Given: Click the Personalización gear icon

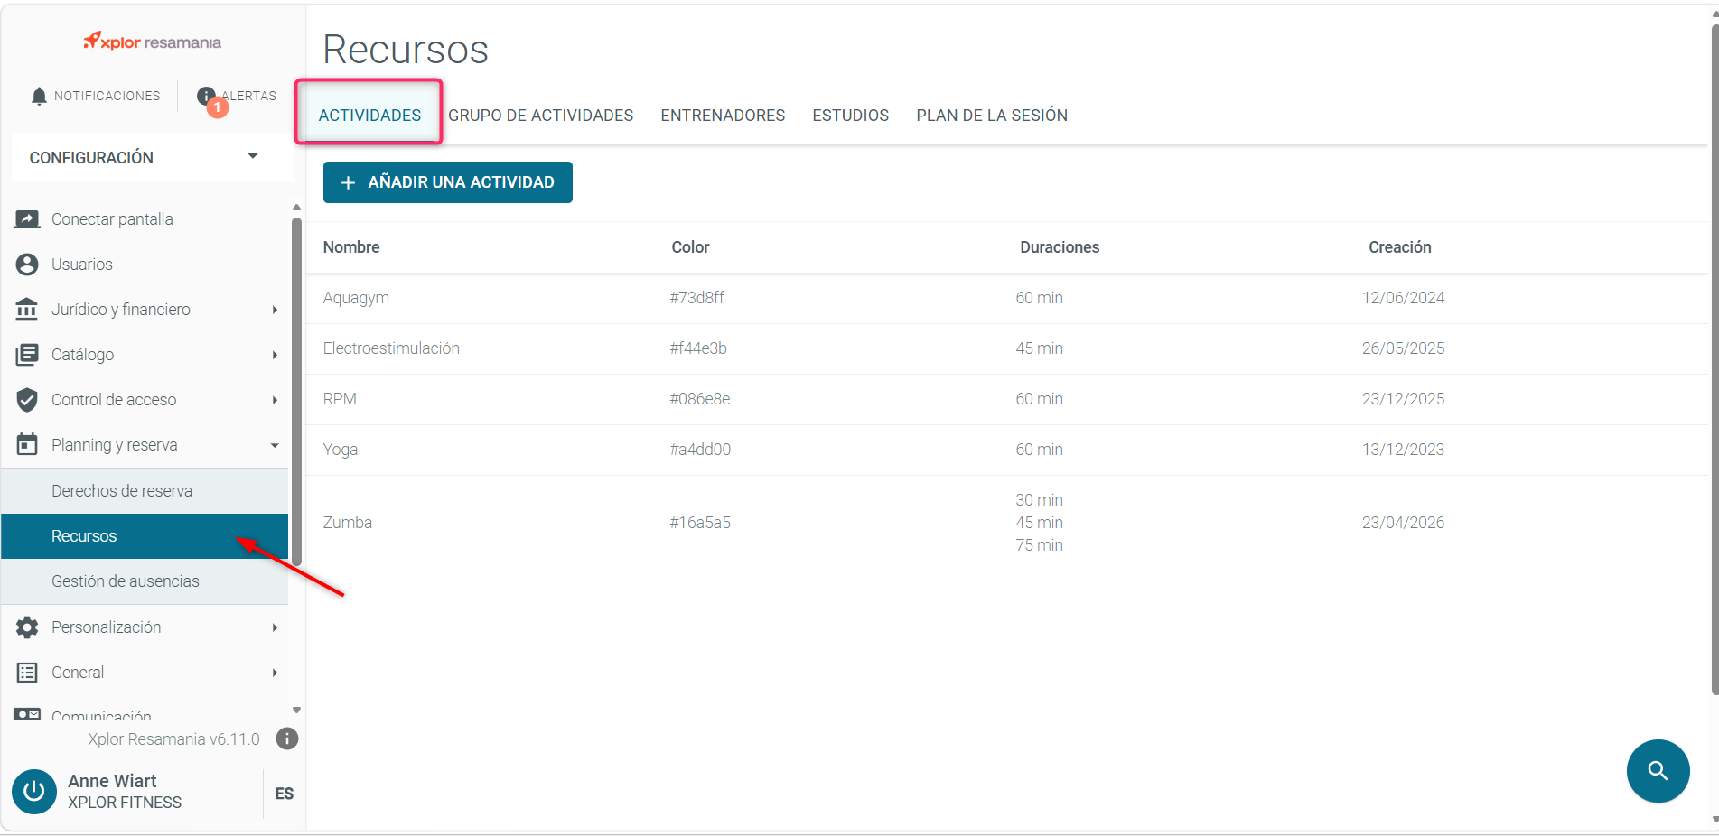Looking at the screenshot, I should [x=27, y=627].
